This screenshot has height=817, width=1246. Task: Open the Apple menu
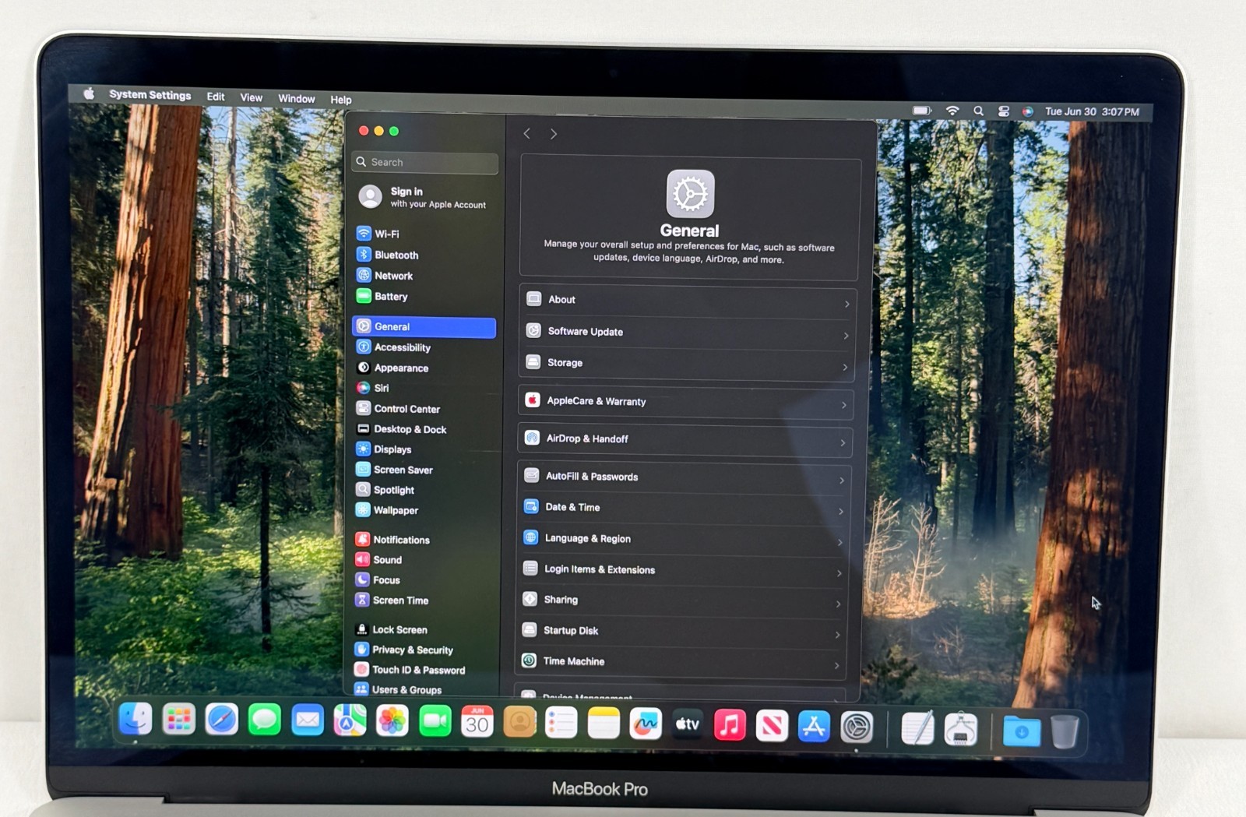[90, 93]
